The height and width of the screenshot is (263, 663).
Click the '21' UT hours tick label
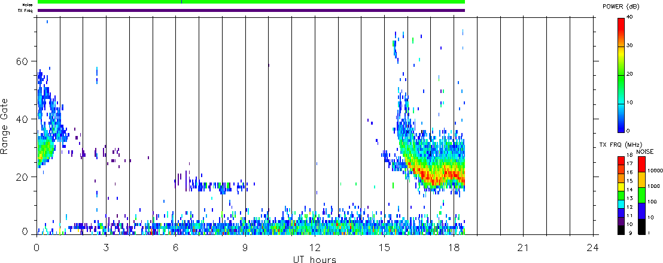tap(523, 247)
